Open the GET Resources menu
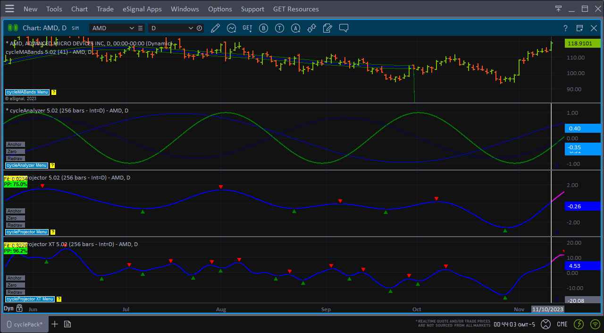The height and width of the screenshot is (333, 604). [296, 9]
